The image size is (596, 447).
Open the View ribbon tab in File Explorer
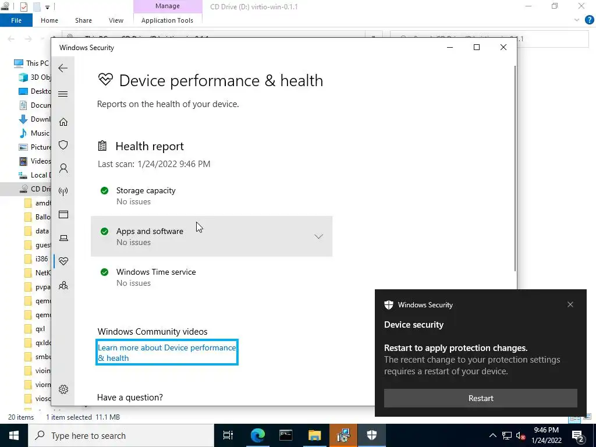coord(116,20)
